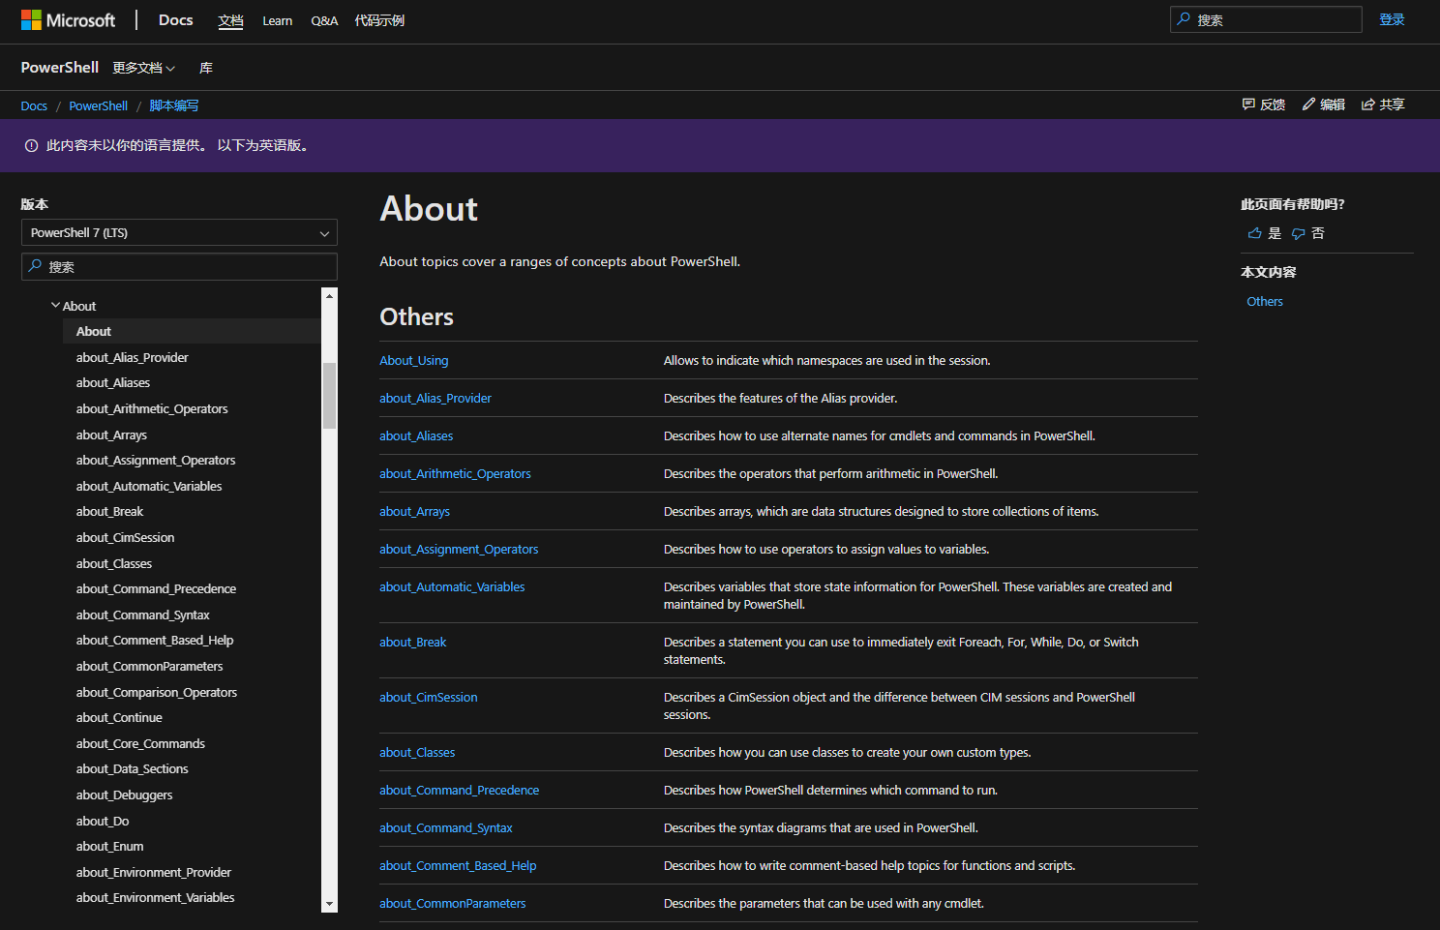1440x930 pixels.
Task: Click the share (共享) icon
Action: click(1368, 105)
